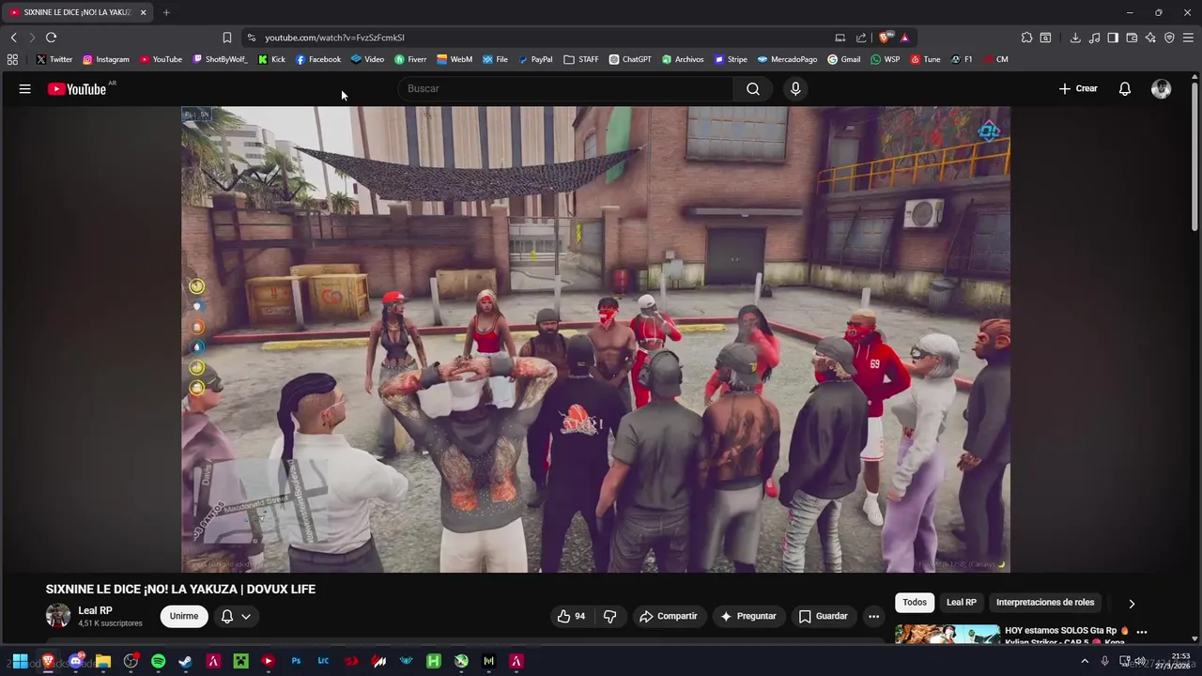Open Steam from the taskbar
The height and width of the screenshot is (676, 1202).
(x=185, y=661)
